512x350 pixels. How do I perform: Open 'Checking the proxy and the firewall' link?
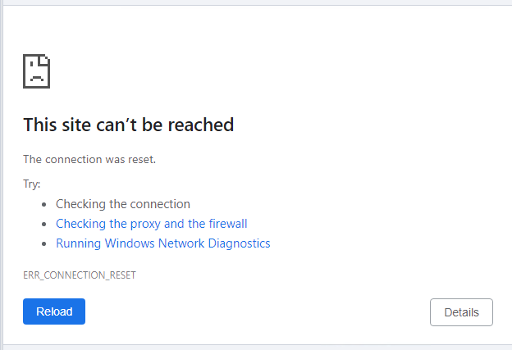point(151,224)
